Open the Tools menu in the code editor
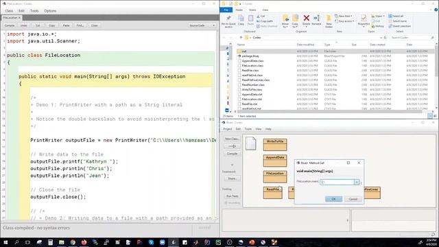439x247 pixels. tap(34, 11)
